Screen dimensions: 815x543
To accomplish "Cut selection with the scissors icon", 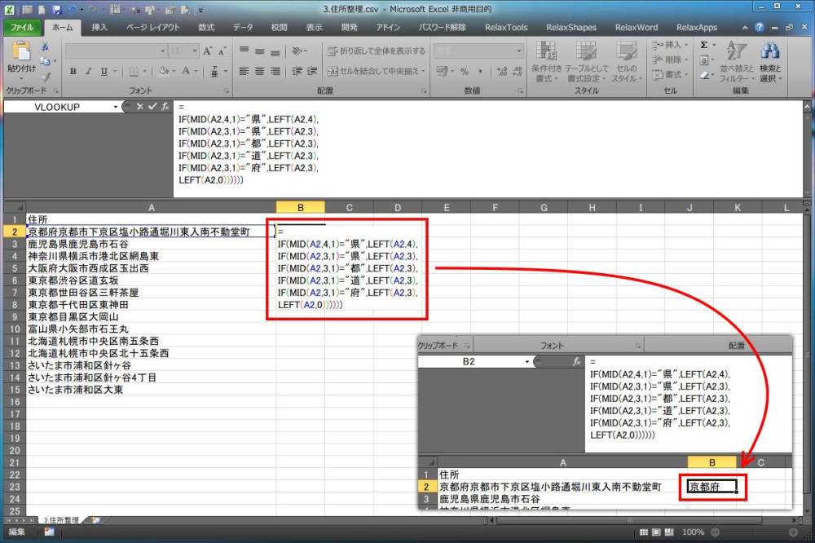I will (45, 46).
